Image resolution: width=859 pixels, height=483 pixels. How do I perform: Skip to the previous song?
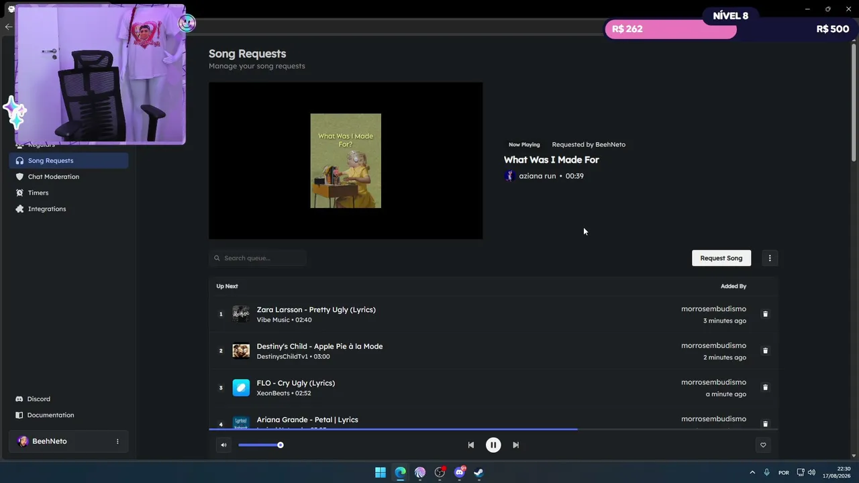pos(471,445)
